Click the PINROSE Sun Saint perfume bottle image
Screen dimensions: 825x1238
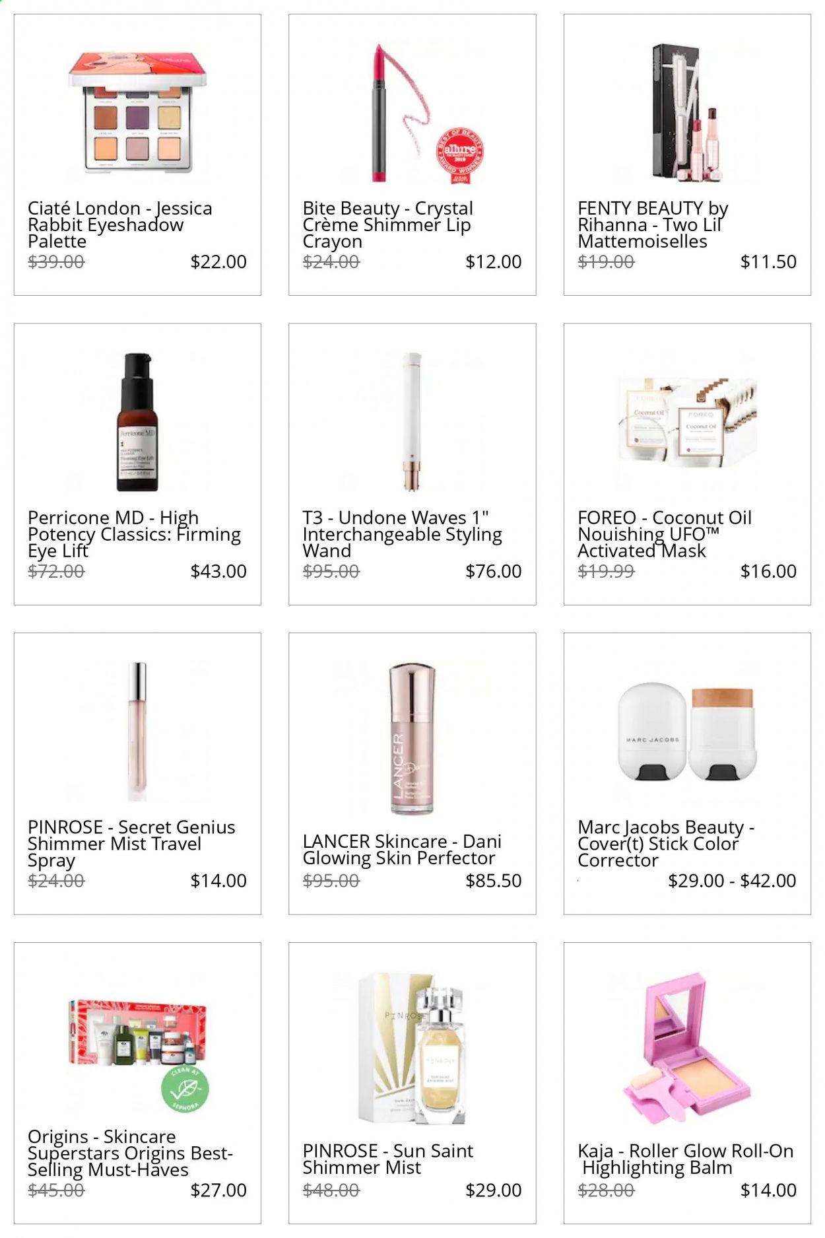412,1049
